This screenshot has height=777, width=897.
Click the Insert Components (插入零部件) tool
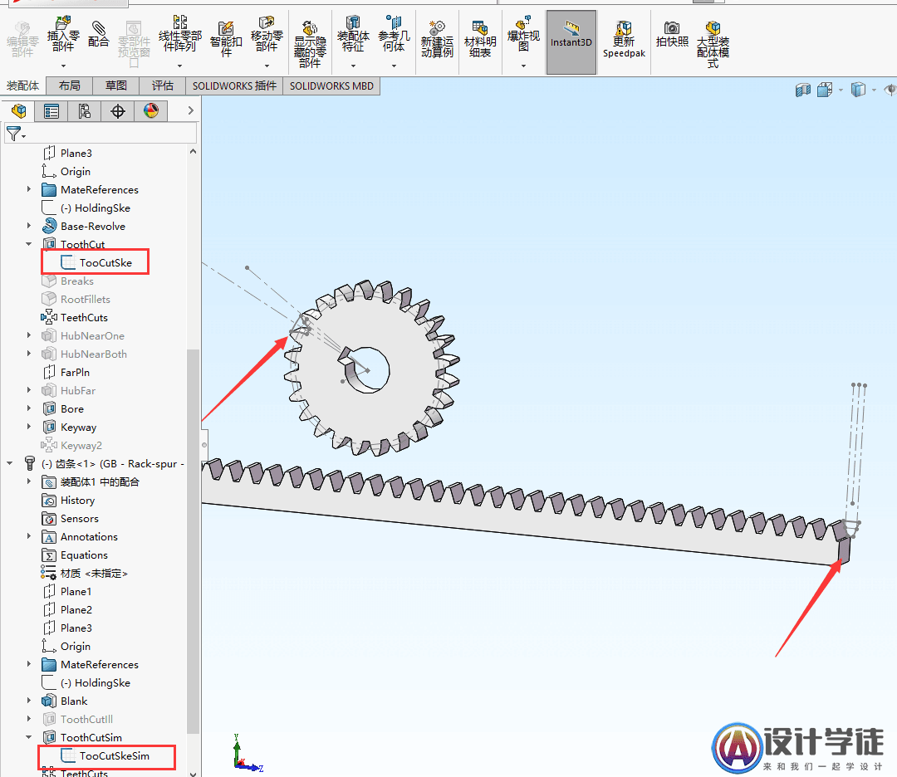(x=63, y=34)
